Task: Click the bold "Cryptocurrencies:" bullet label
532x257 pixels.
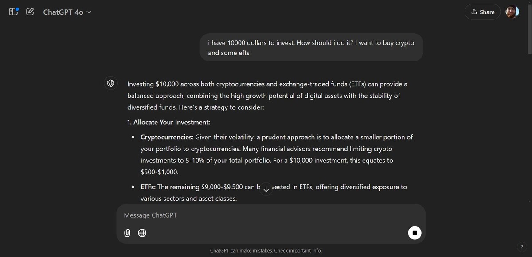Action: pos(167,137)
